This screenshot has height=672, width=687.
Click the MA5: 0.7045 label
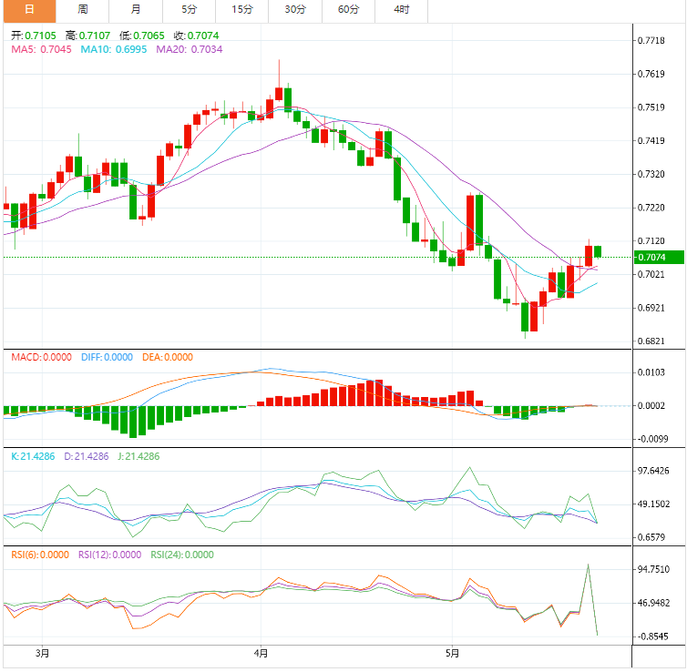tap(41, 49)
